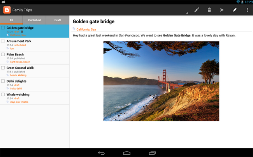Tap the white pencil edit icon
Image resolution: width=253 pixels, height=157 pixels.
(x=235, y=10)
